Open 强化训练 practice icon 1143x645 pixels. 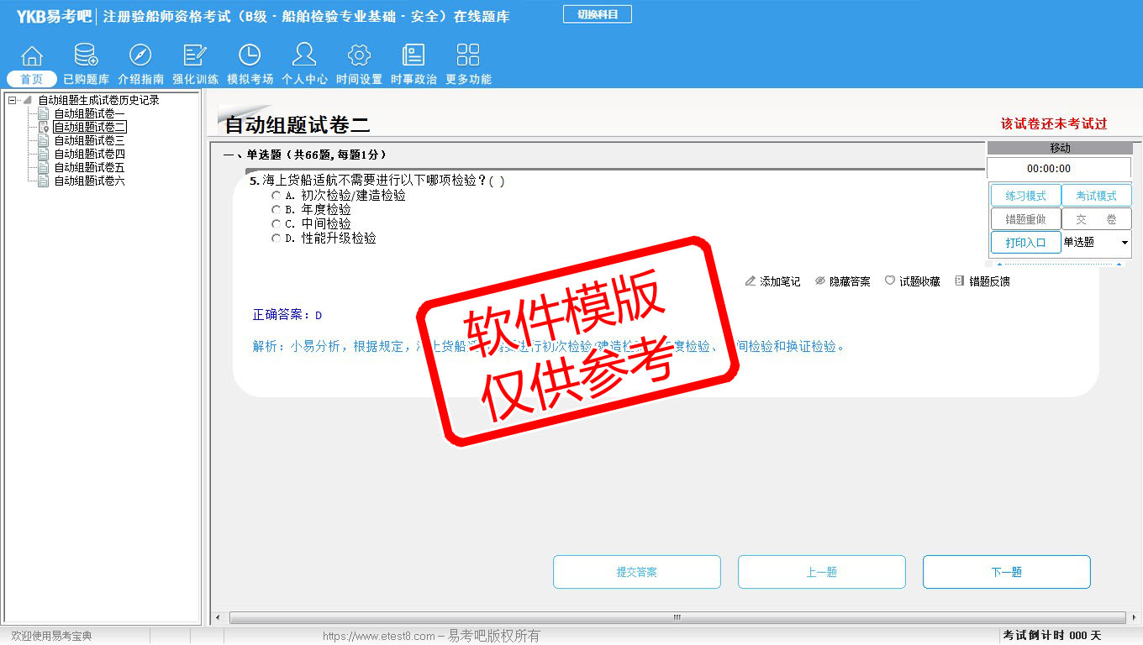195,56
